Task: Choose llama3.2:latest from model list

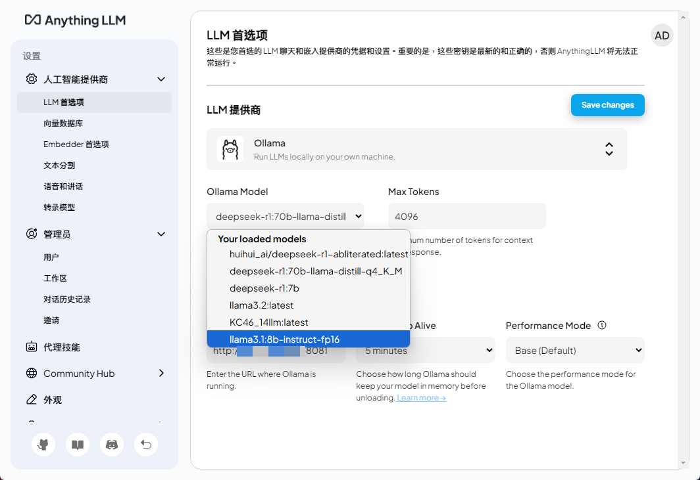Action: pyautogui.click(x=309, y=305)
